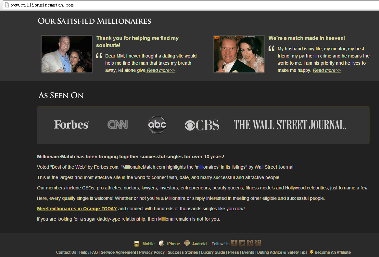Screen dimensions: 379x257
Task: Click The Wall Street Journal logo
Action: (x=290, y=125)
